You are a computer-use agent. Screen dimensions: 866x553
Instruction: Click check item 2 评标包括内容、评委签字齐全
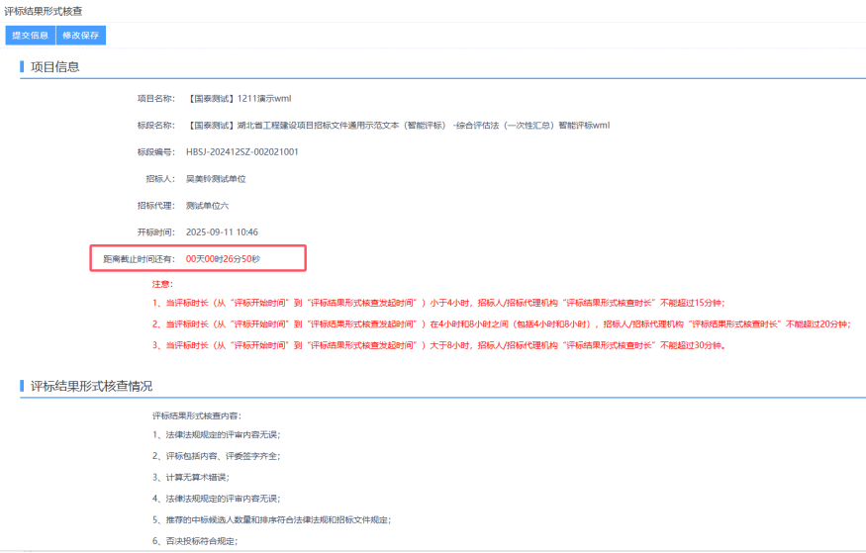216,456
